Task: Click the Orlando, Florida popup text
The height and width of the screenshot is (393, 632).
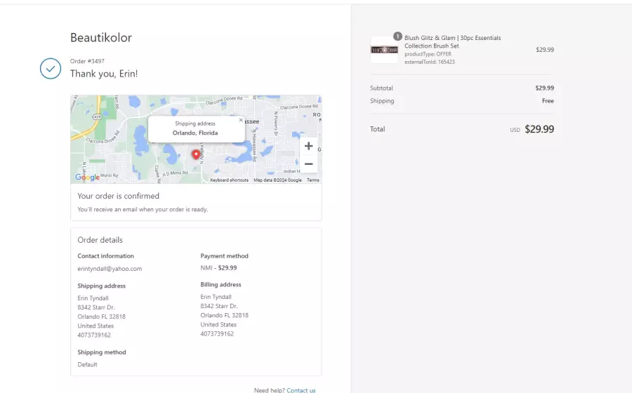Action: point(195,133)
